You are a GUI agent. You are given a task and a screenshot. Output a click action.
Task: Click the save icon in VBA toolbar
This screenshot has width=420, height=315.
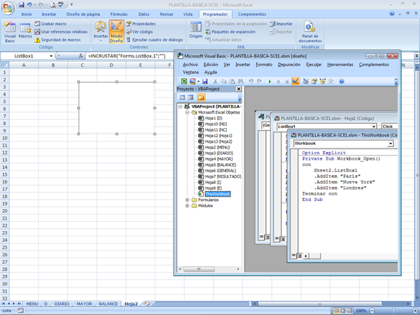(x=204, y=81)
